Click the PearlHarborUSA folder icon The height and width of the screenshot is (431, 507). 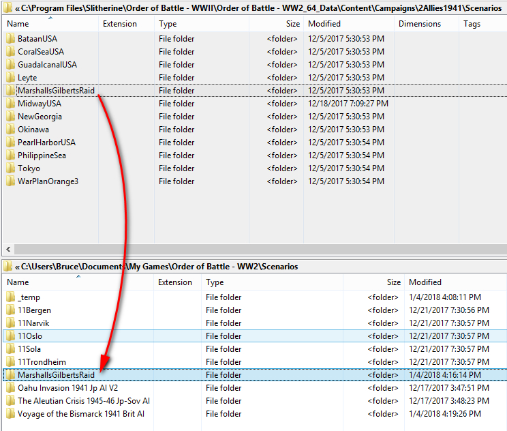point(11,142)
